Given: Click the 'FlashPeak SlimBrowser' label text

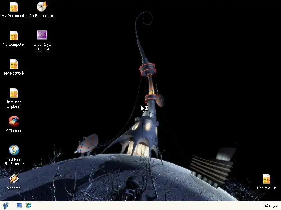Looking at the screenshot, I should click(x=14, y=161).
